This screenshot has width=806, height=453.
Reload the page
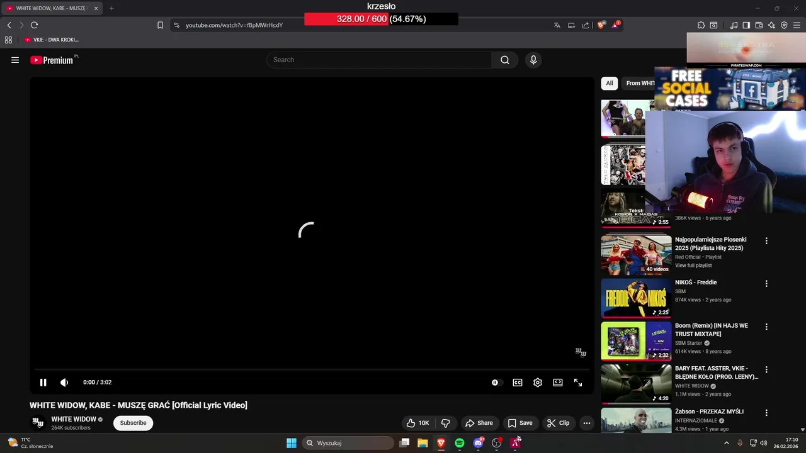(34, 25)
